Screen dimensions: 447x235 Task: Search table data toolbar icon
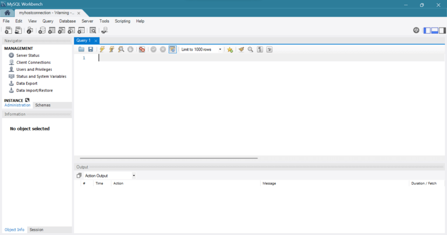(x=93, y=30)
